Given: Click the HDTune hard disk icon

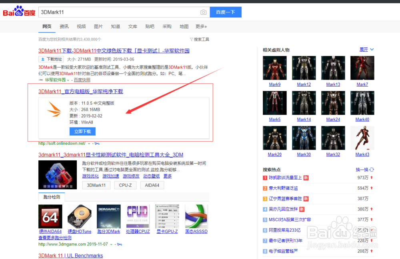Looking at the screenshot, I should click(x=79, y=217).
